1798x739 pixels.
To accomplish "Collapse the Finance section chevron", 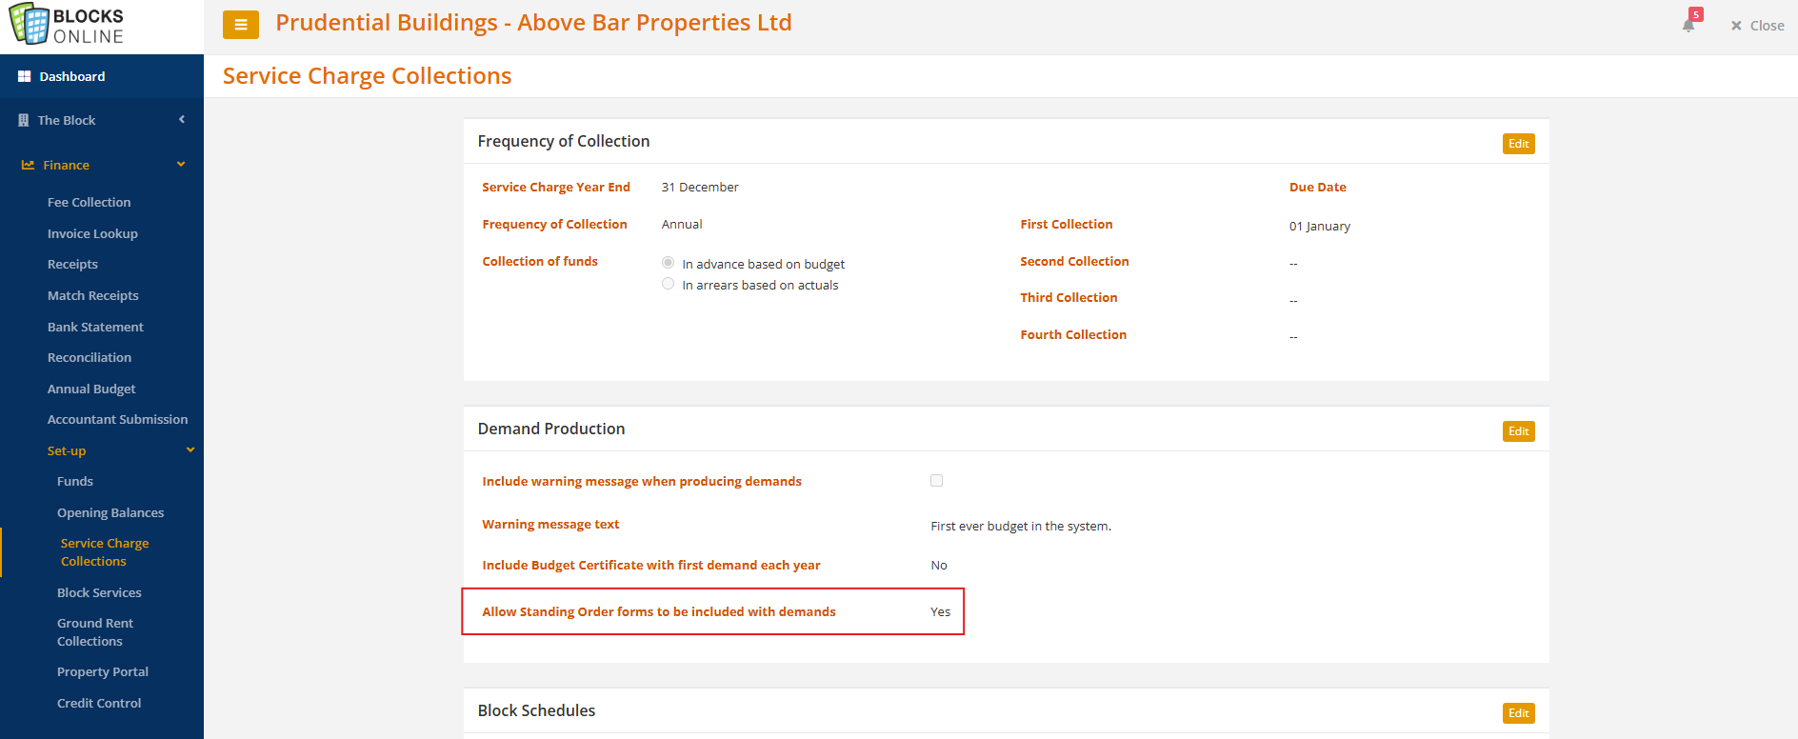I will point(181,164).
